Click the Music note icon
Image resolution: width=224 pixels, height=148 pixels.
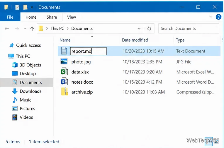pyautogui.click(x=15, y=100)
